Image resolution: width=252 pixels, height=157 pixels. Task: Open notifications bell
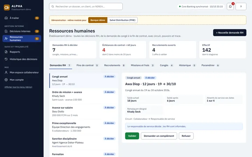tap(230, 7)
